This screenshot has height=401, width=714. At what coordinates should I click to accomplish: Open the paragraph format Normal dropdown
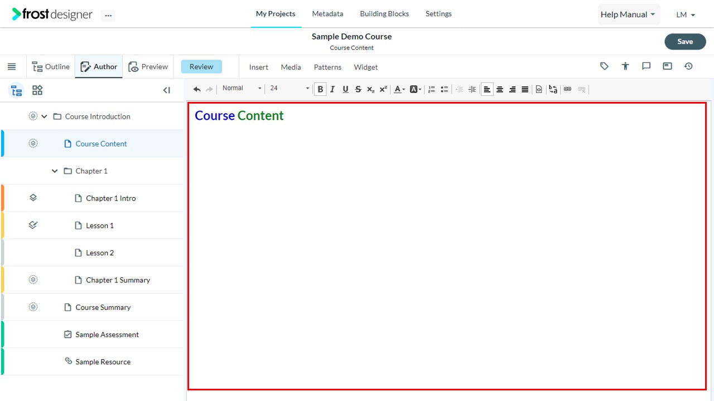[242, 88]
